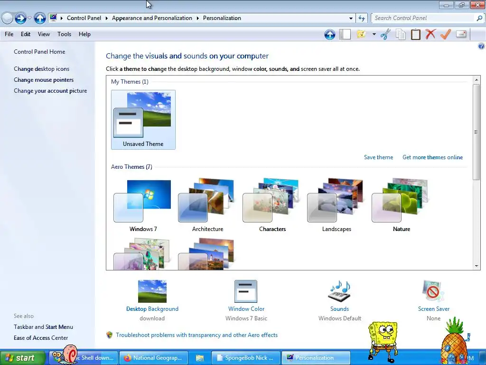486x365 pixels.
Task: Click the toolbar Up one level button
Action: pyautogui.click(x=330, y=34)
